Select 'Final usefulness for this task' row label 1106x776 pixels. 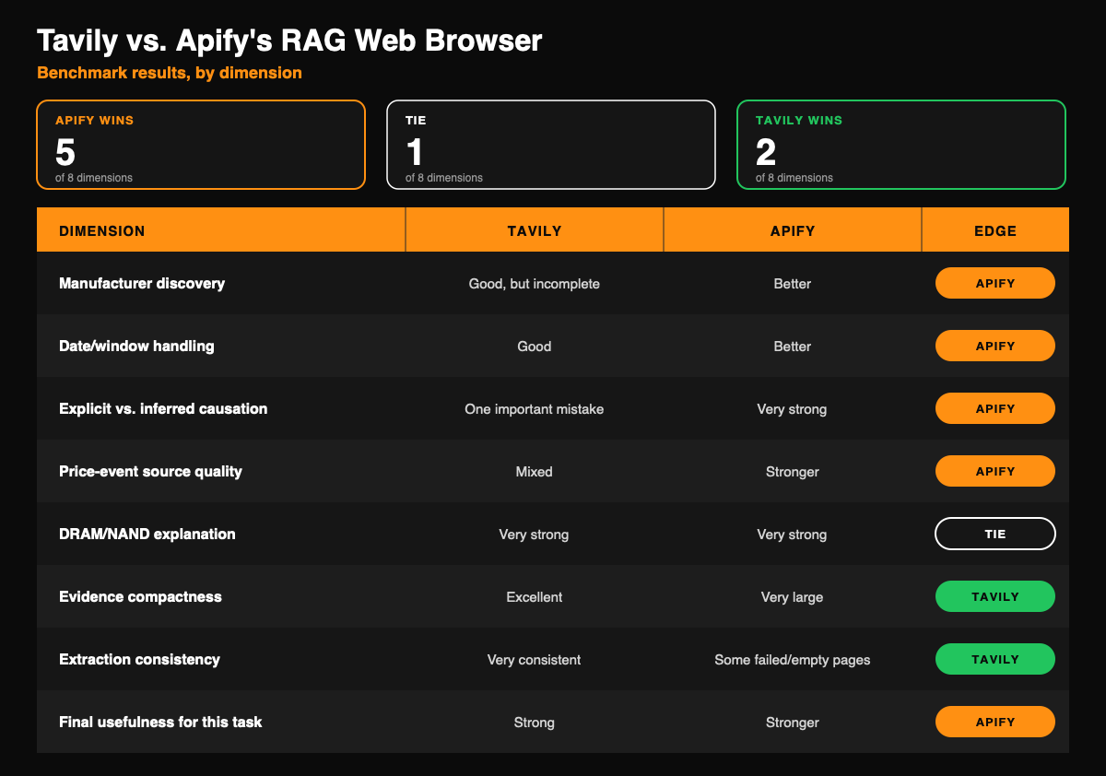160,722
